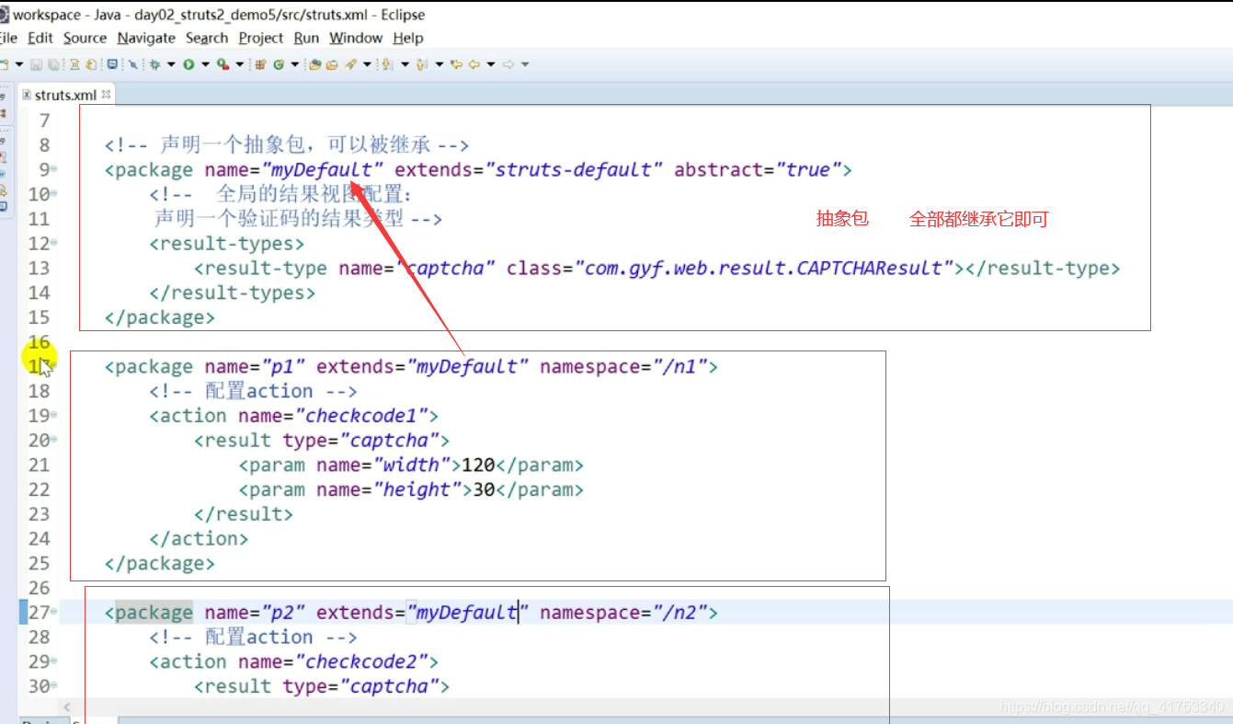Click the "/n2" namespace value
Screen dimensions: 1233x724
tap(680, 612)
